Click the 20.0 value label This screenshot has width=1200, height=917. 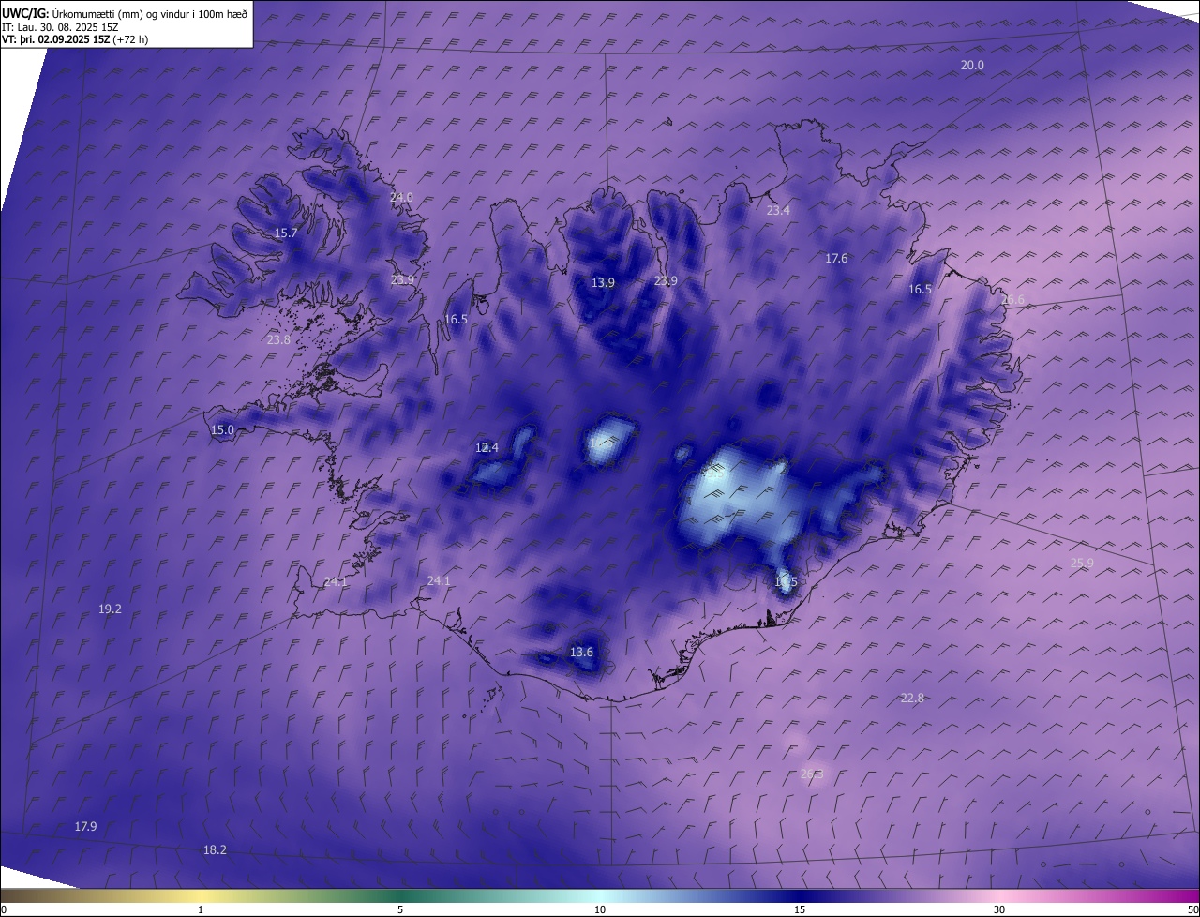(972, 65)
